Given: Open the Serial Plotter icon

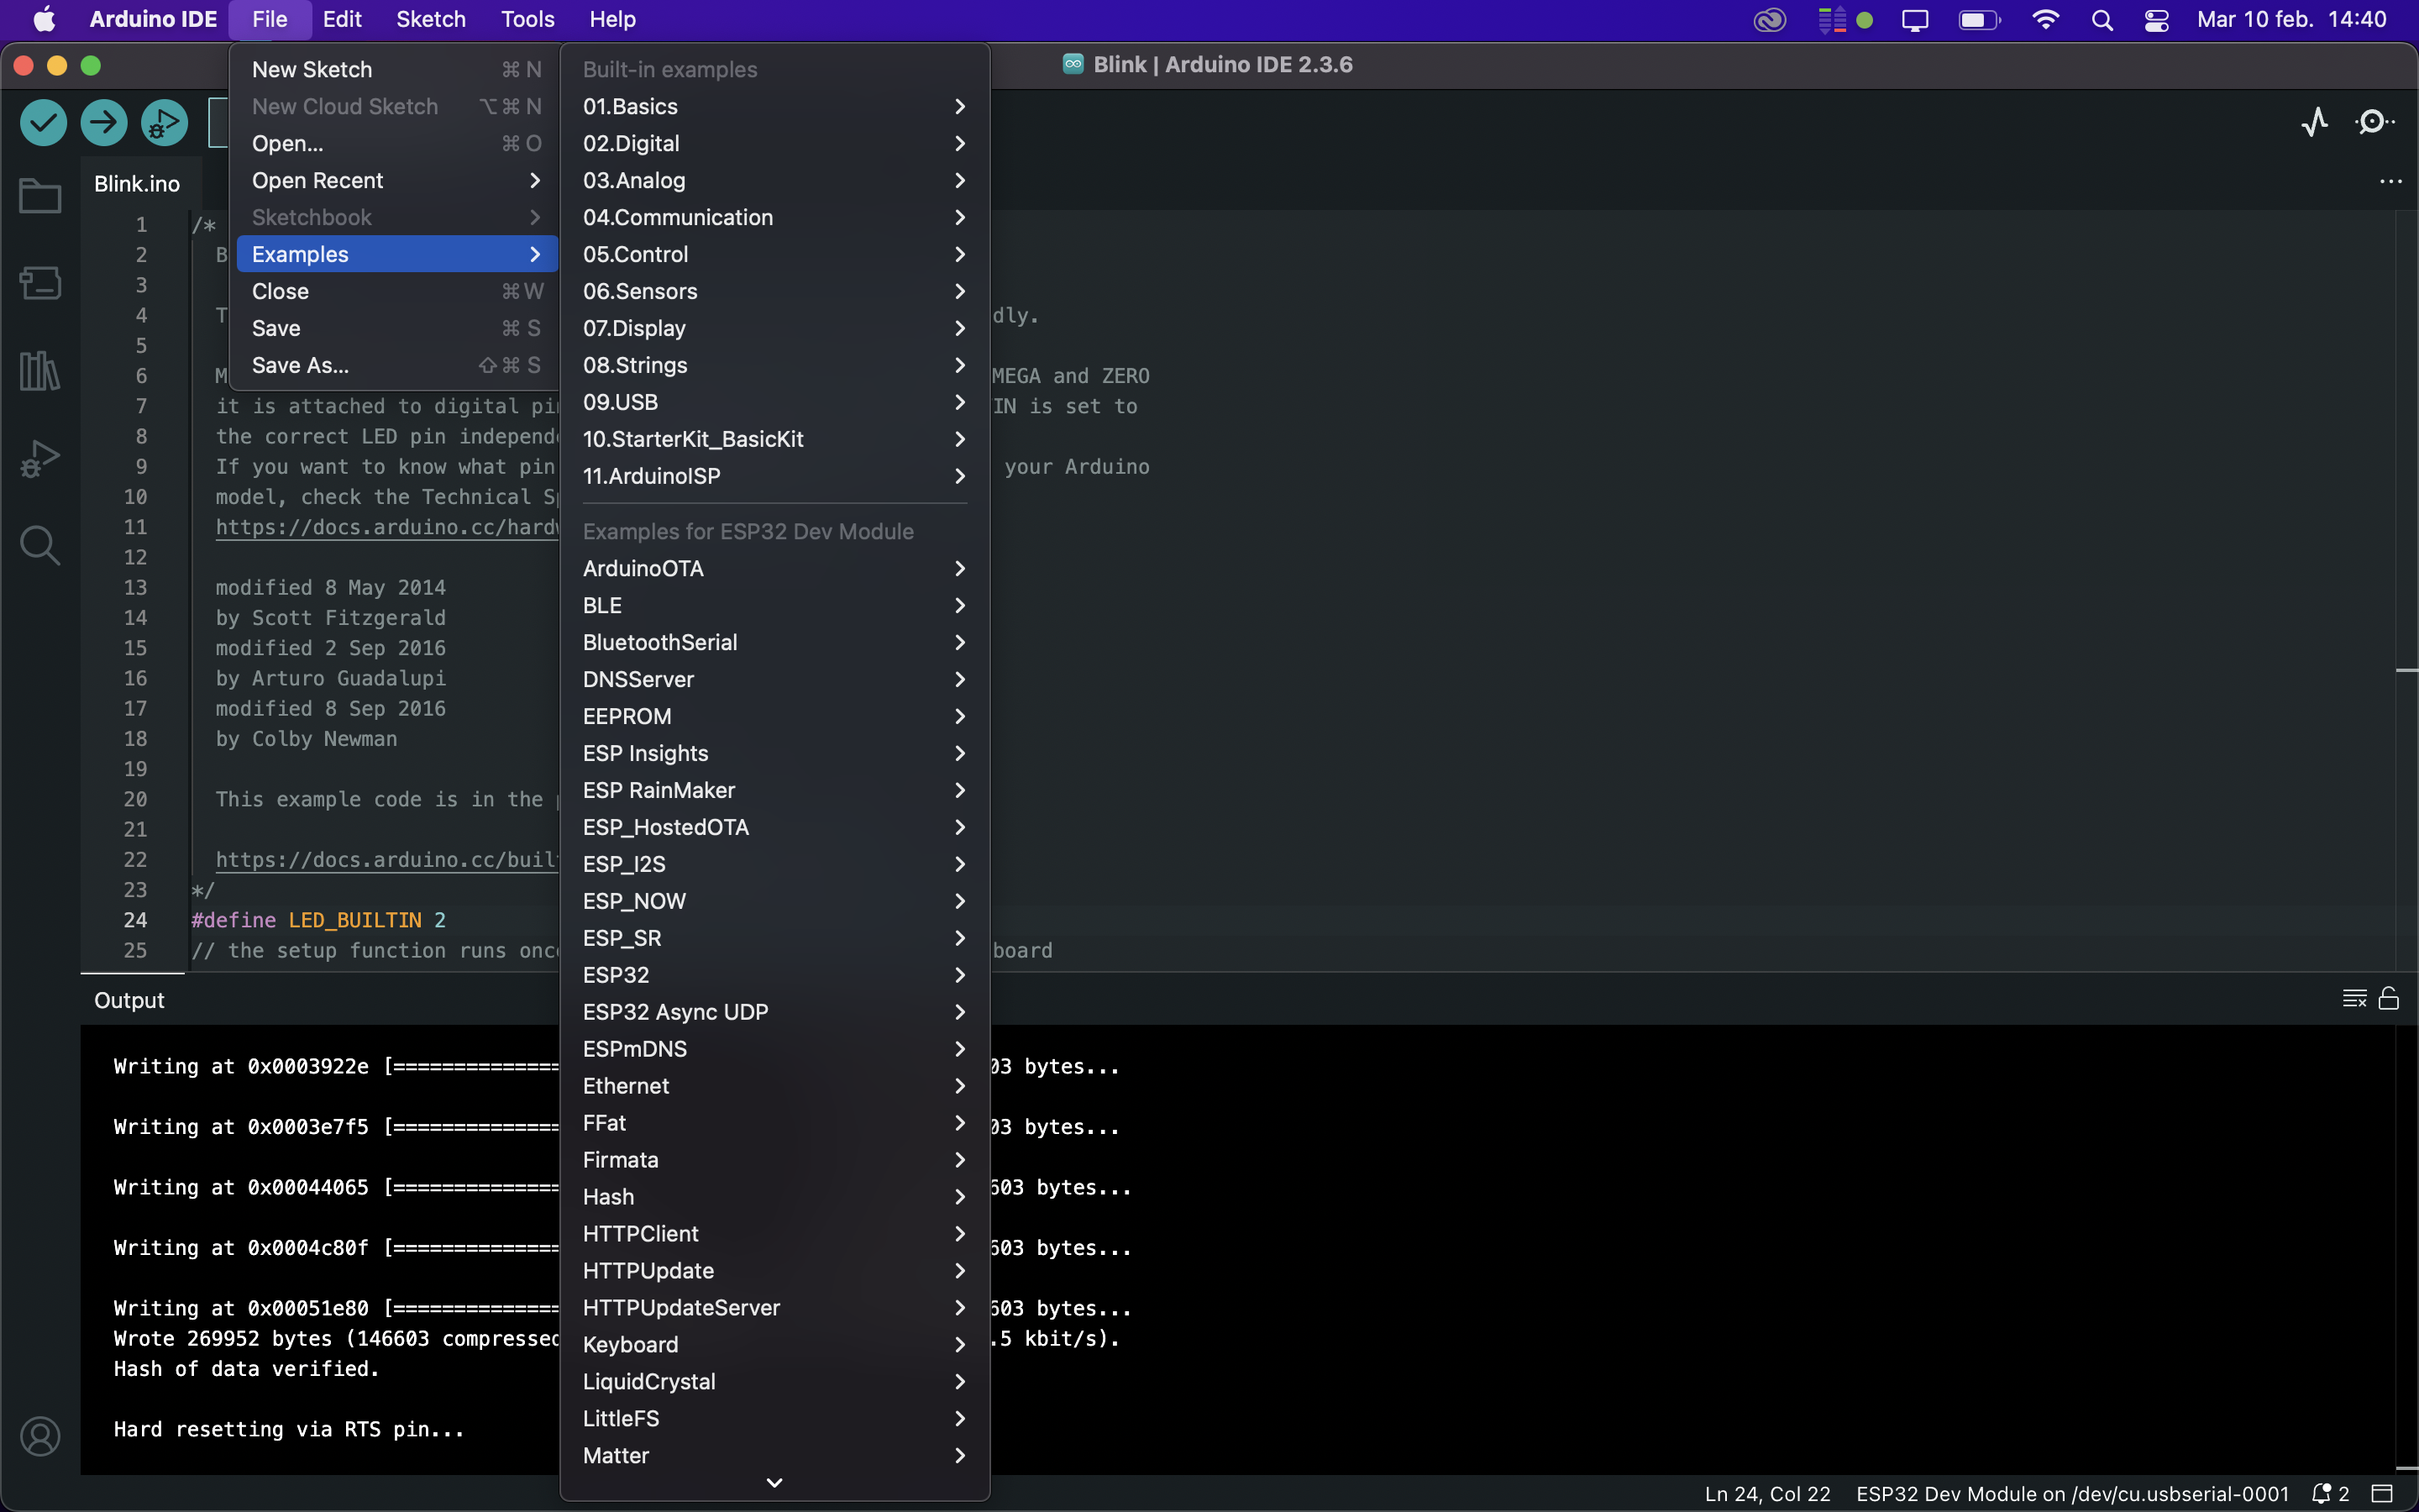Looking at the screenshot, I should coord(2314,123).
